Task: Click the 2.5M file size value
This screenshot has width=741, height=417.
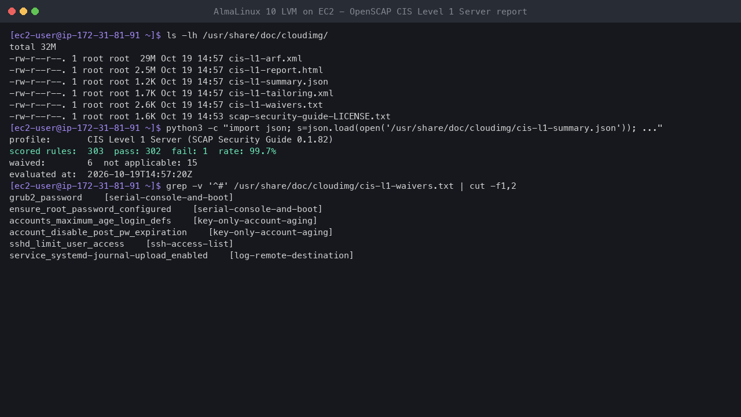Action: 145,70
